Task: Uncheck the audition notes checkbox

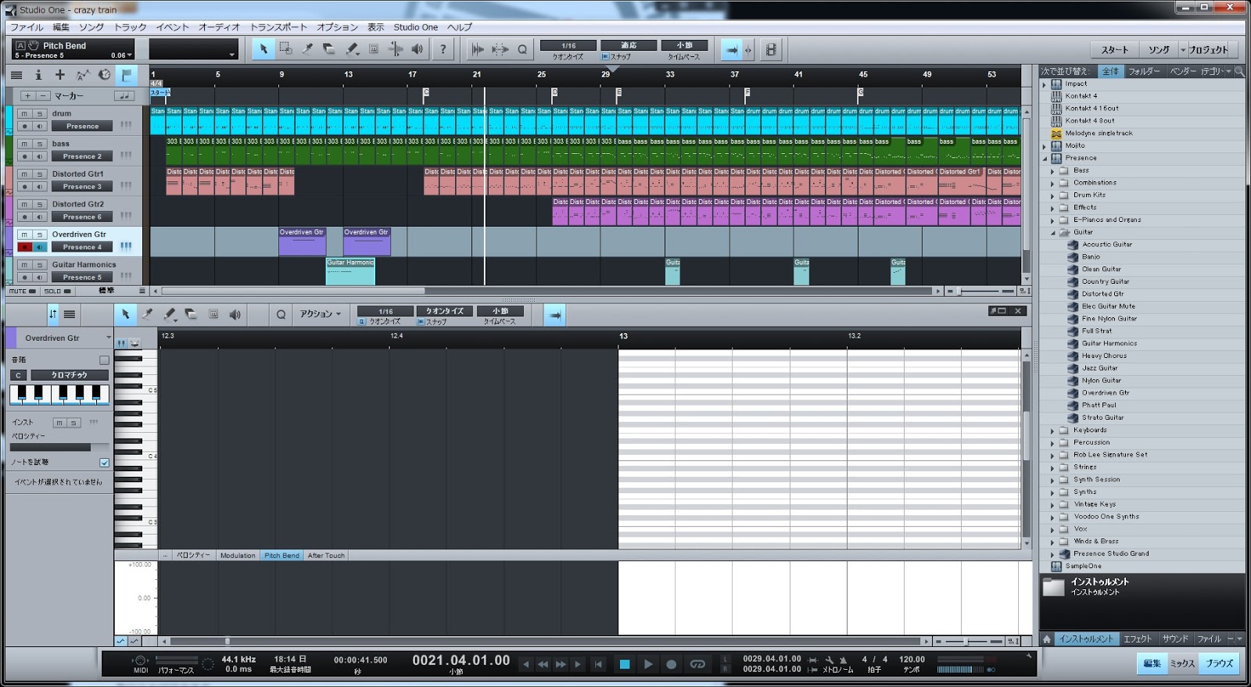Action: [104, 462]
